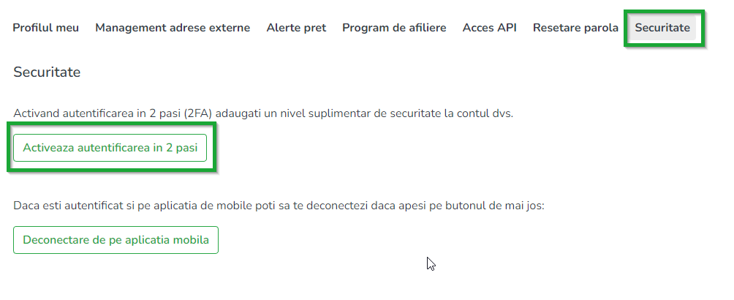Go to the API access tab

489,28
